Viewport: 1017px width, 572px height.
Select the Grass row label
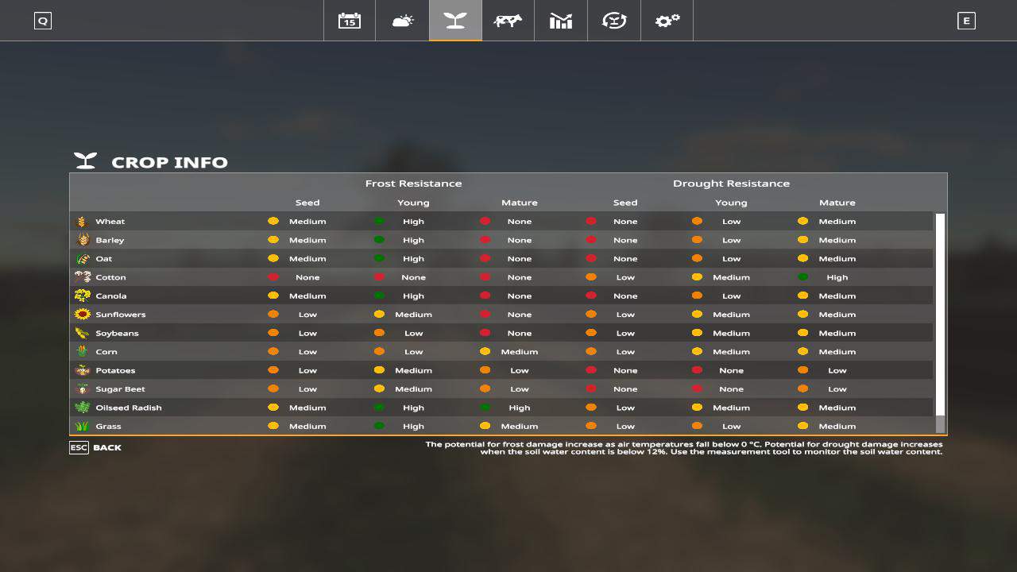(108, 427)
